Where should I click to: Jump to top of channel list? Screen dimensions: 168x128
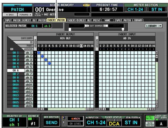(x=157, y=53)
